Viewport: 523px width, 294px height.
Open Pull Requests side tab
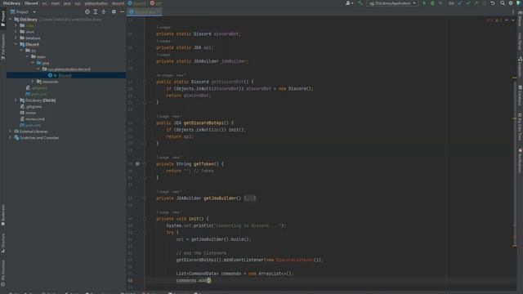pyautogui.click(x=3, y=47)
